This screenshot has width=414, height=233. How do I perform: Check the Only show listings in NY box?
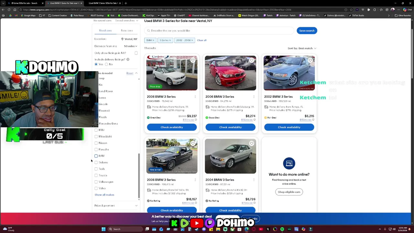coord(136,53)
